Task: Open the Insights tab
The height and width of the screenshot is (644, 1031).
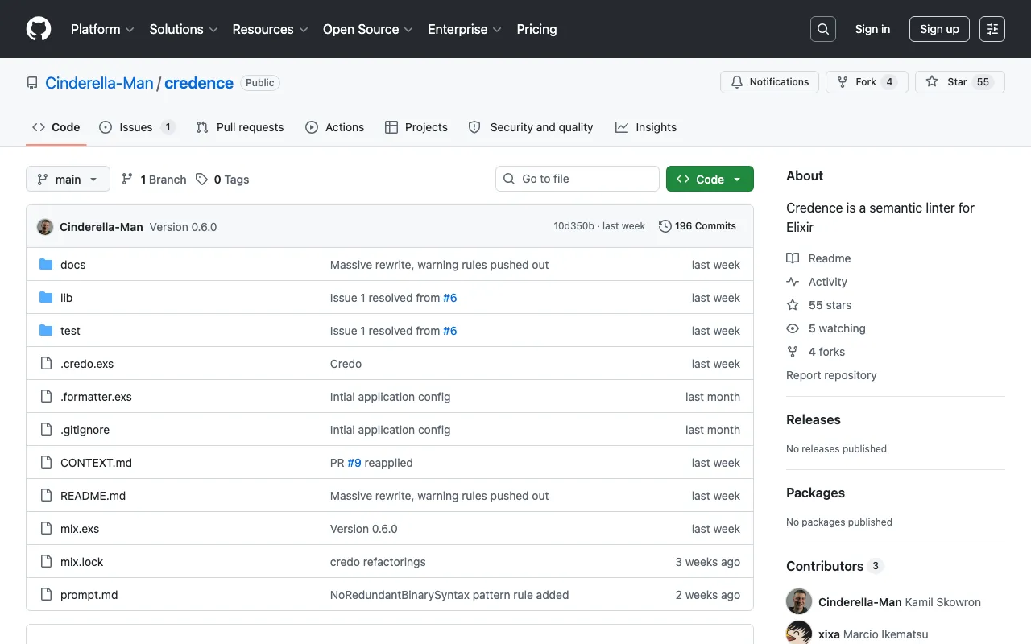Action: tap(646, 127)
